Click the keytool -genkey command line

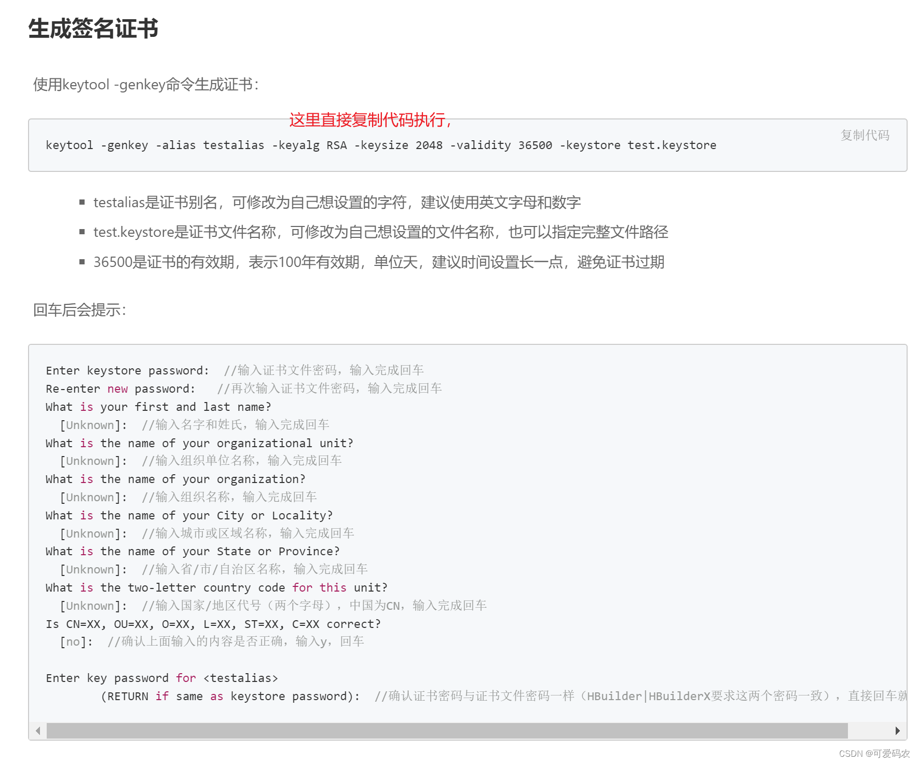click(x=381, y=145)
